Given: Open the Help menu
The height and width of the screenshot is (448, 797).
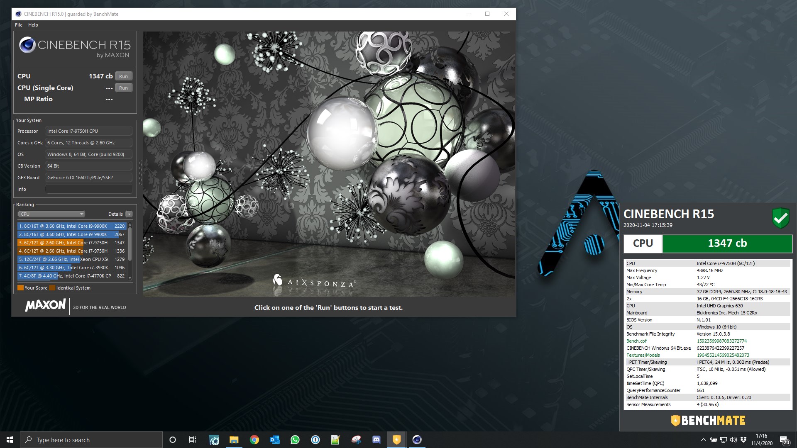Looking at the screenshot, I should [33, 25].
